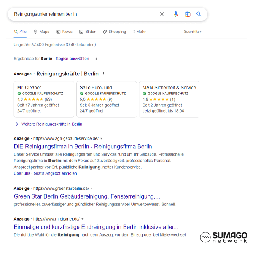Open DIE Reinigungsfirma in Berlin headline
Image resolution: width=253 pixels, height=253 pixels.
click(x=83, y=146)
